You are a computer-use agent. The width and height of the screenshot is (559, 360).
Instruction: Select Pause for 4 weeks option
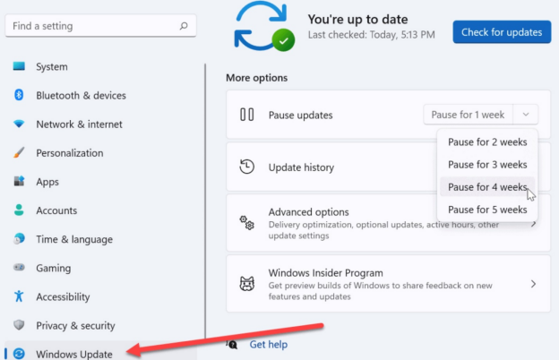click(487, 187)
